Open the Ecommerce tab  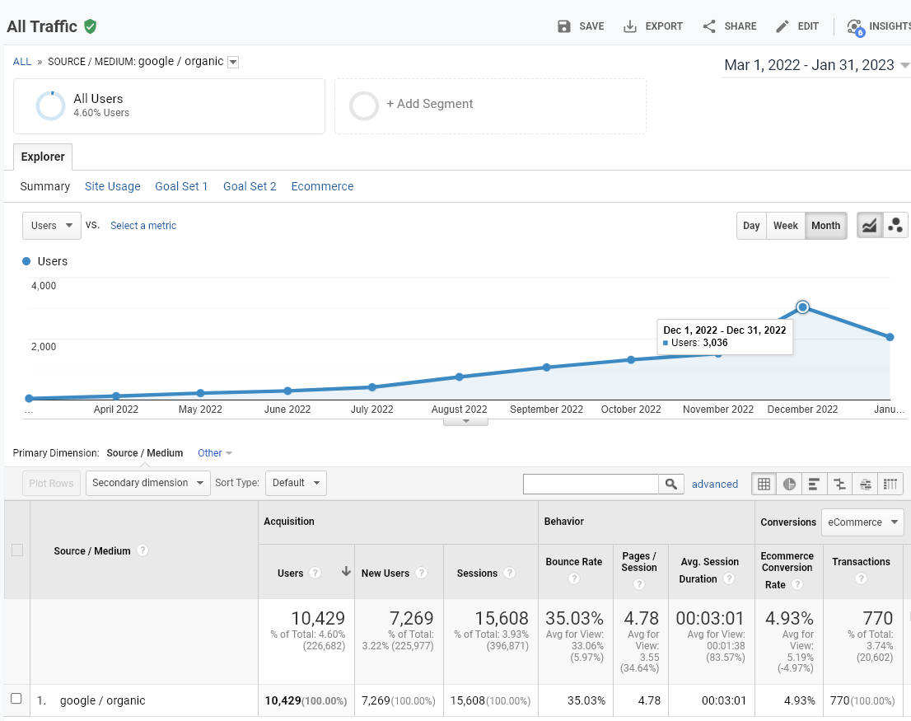(x=322, y=186)
